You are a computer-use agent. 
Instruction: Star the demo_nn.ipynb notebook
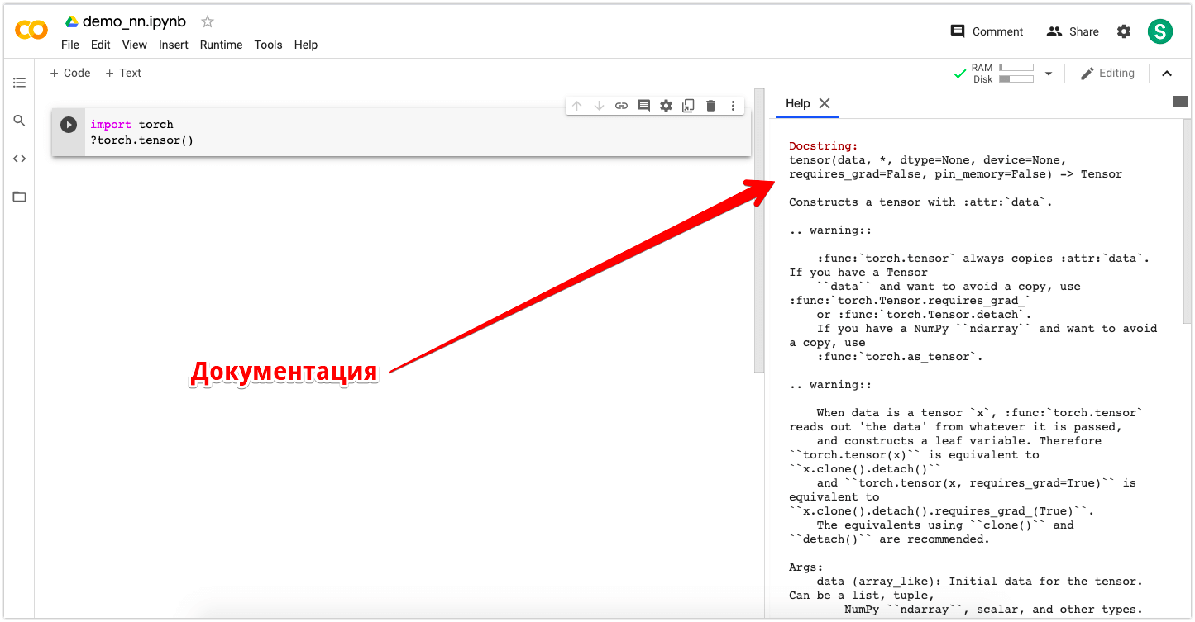tap(206, 21)
